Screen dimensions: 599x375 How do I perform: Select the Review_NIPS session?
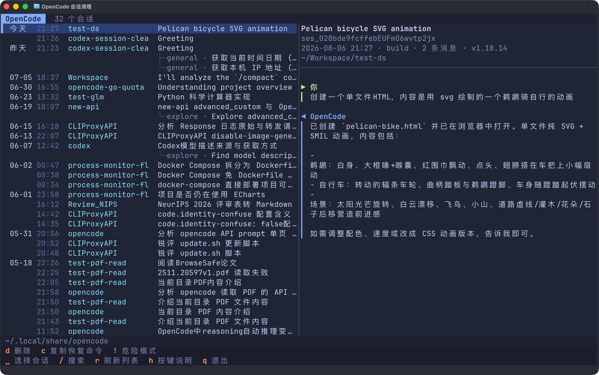(x=149, y=204)
